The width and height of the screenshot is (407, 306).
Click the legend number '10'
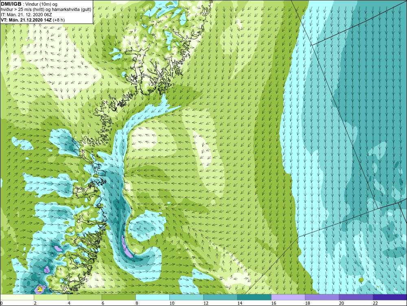pos(172,304)
